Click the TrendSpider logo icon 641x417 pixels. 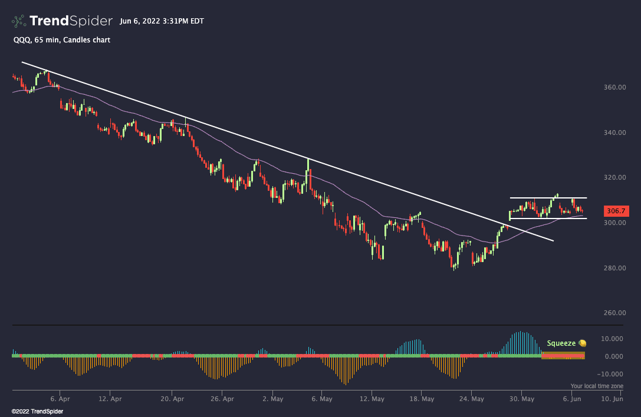(17, 21)
